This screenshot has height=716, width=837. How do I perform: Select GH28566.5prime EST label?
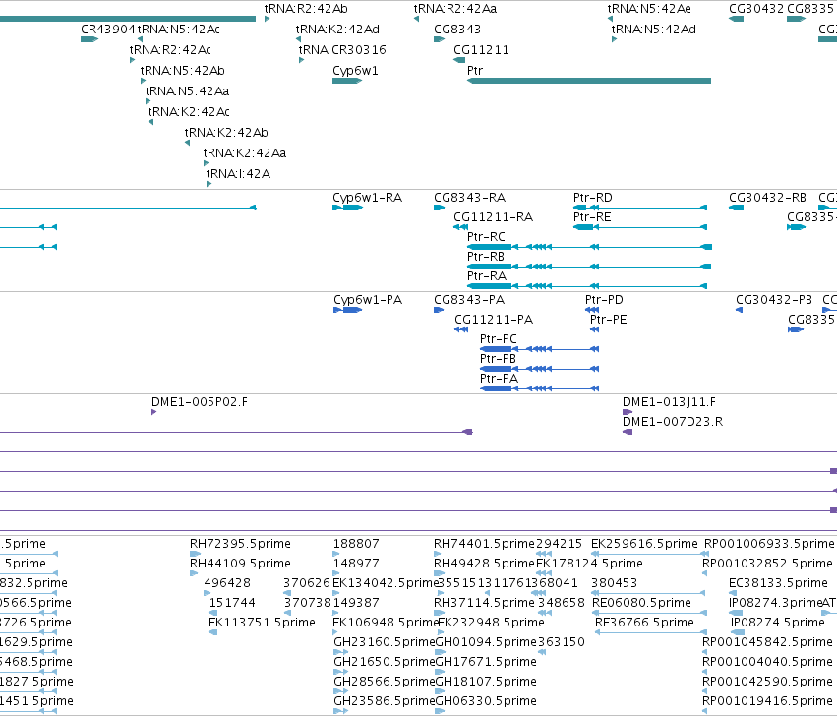click(385, 682)
